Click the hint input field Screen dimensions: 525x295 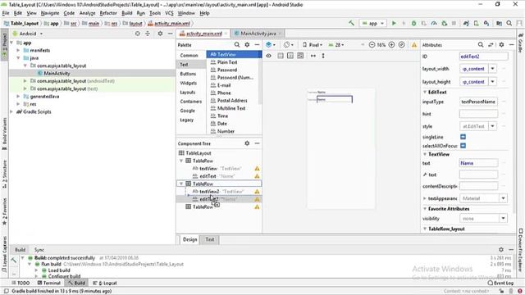(x=478, y=114)
